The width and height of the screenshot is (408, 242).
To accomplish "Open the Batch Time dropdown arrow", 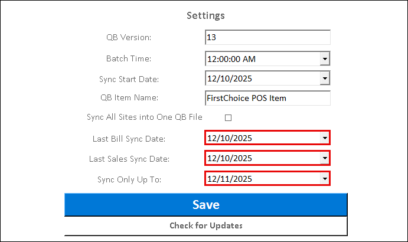I will click(x=324, y=59).
